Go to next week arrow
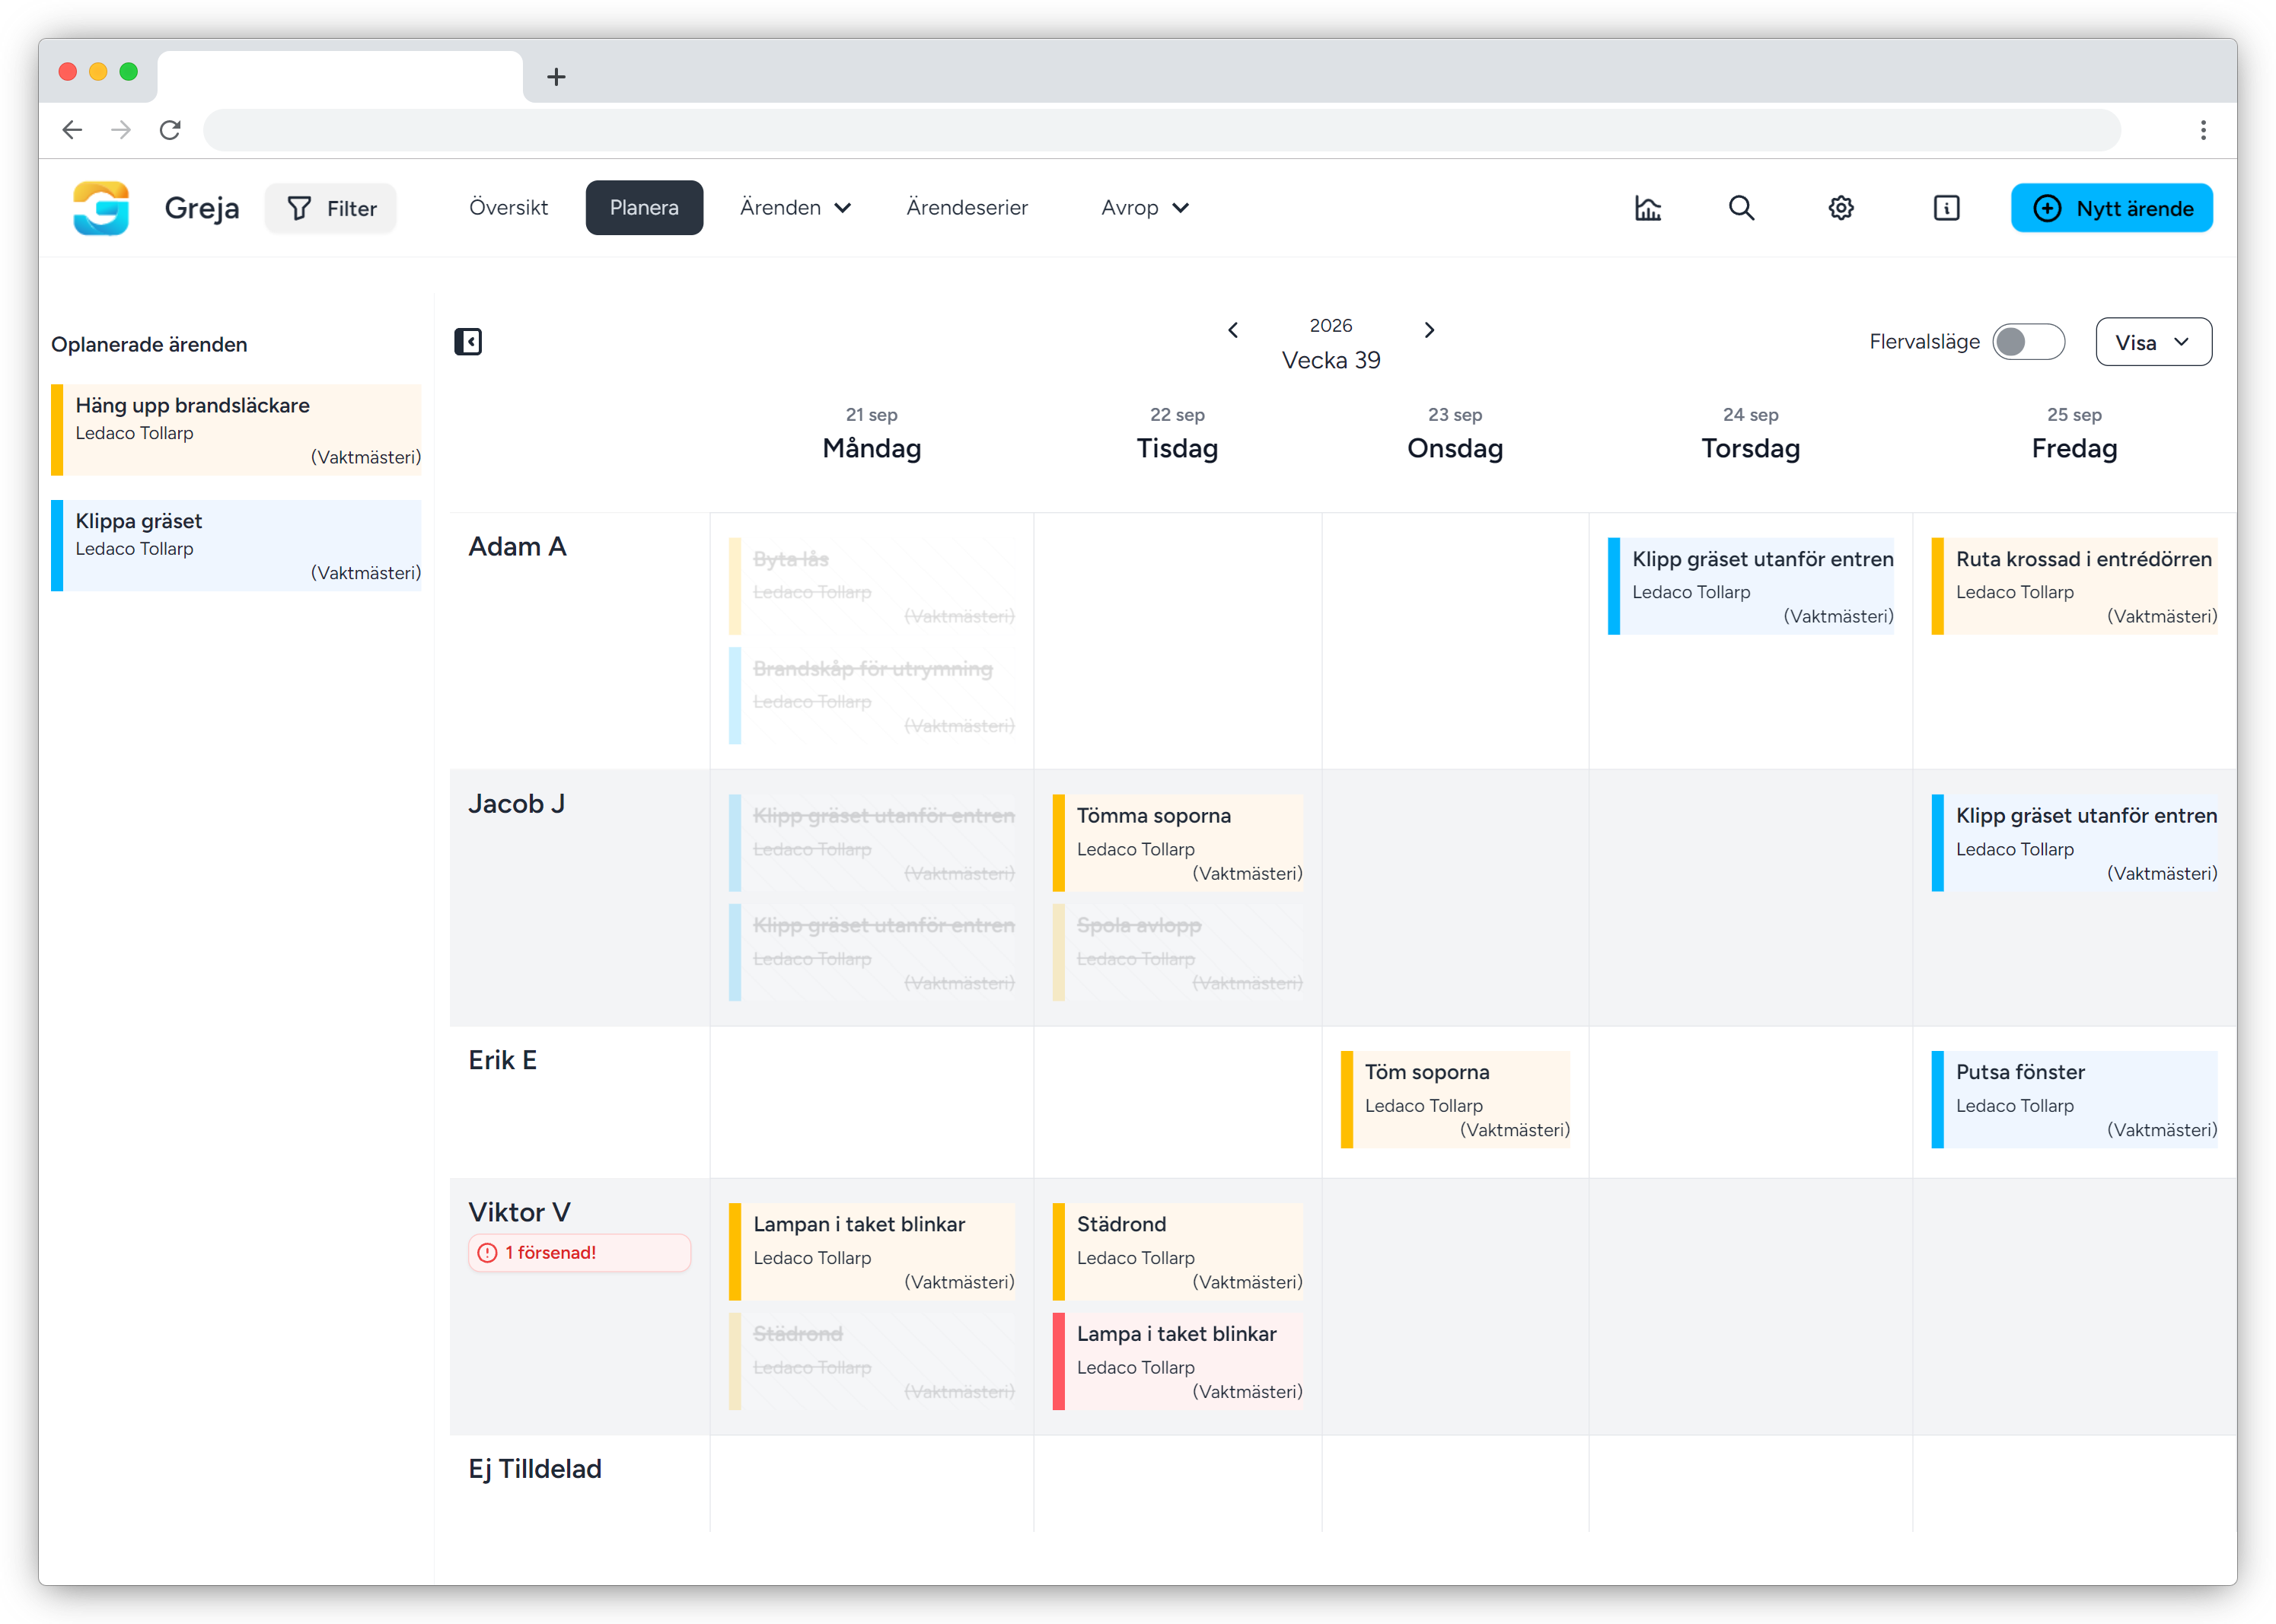 coord(1429,330)
